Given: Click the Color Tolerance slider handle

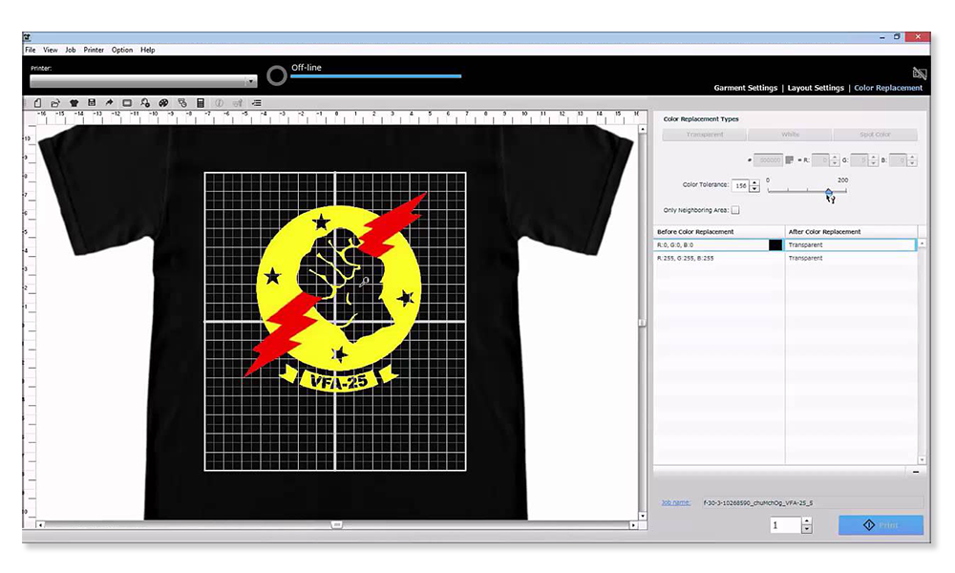Looking at the screenshot, I should pyautogui.click(x=829, y=193).
